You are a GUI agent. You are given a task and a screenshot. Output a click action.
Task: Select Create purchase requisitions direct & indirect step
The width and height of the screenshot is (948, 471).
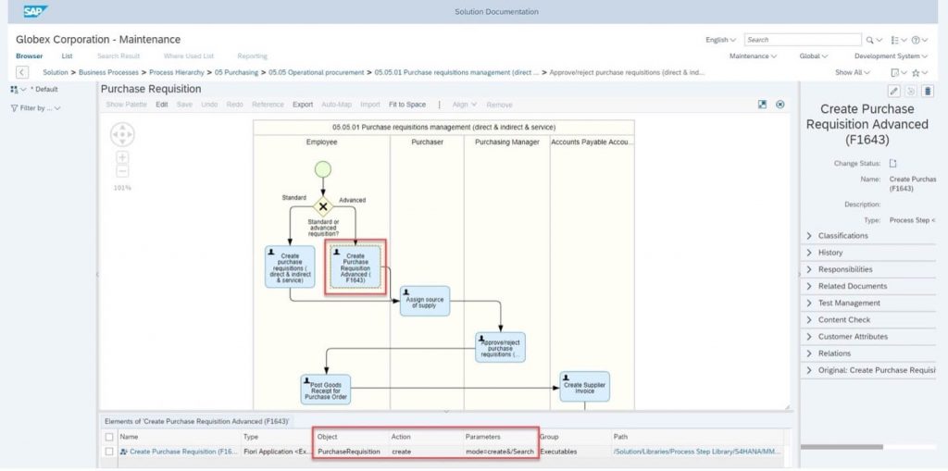[290, 266]
